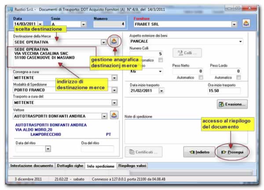Expand the Modalità di Spedizione dropdown
The image size is (264, 190).
coord(114,89)
